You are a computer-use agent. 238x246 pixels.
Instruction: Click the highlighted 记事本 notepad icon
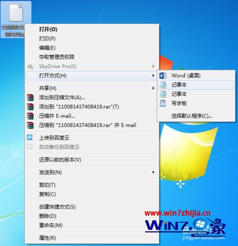click(x=163, y=85)
